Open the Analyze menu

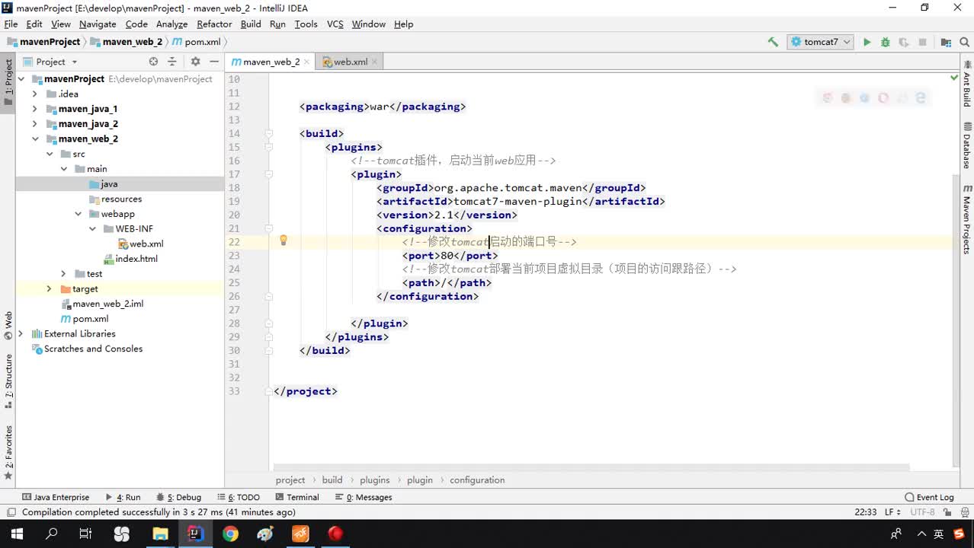pyautogui.click(x=171, y=24)
